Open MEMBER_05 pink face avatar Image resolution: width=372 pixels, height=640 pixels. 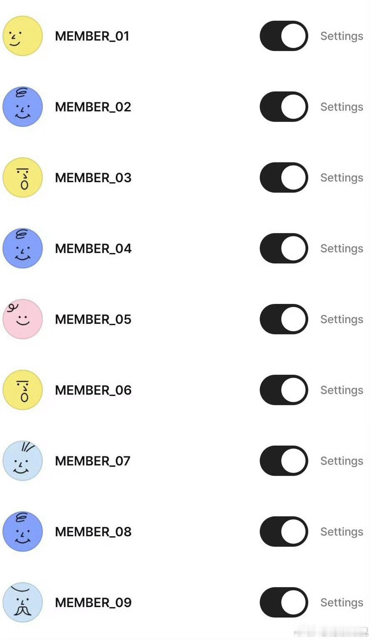coord(23,319)
